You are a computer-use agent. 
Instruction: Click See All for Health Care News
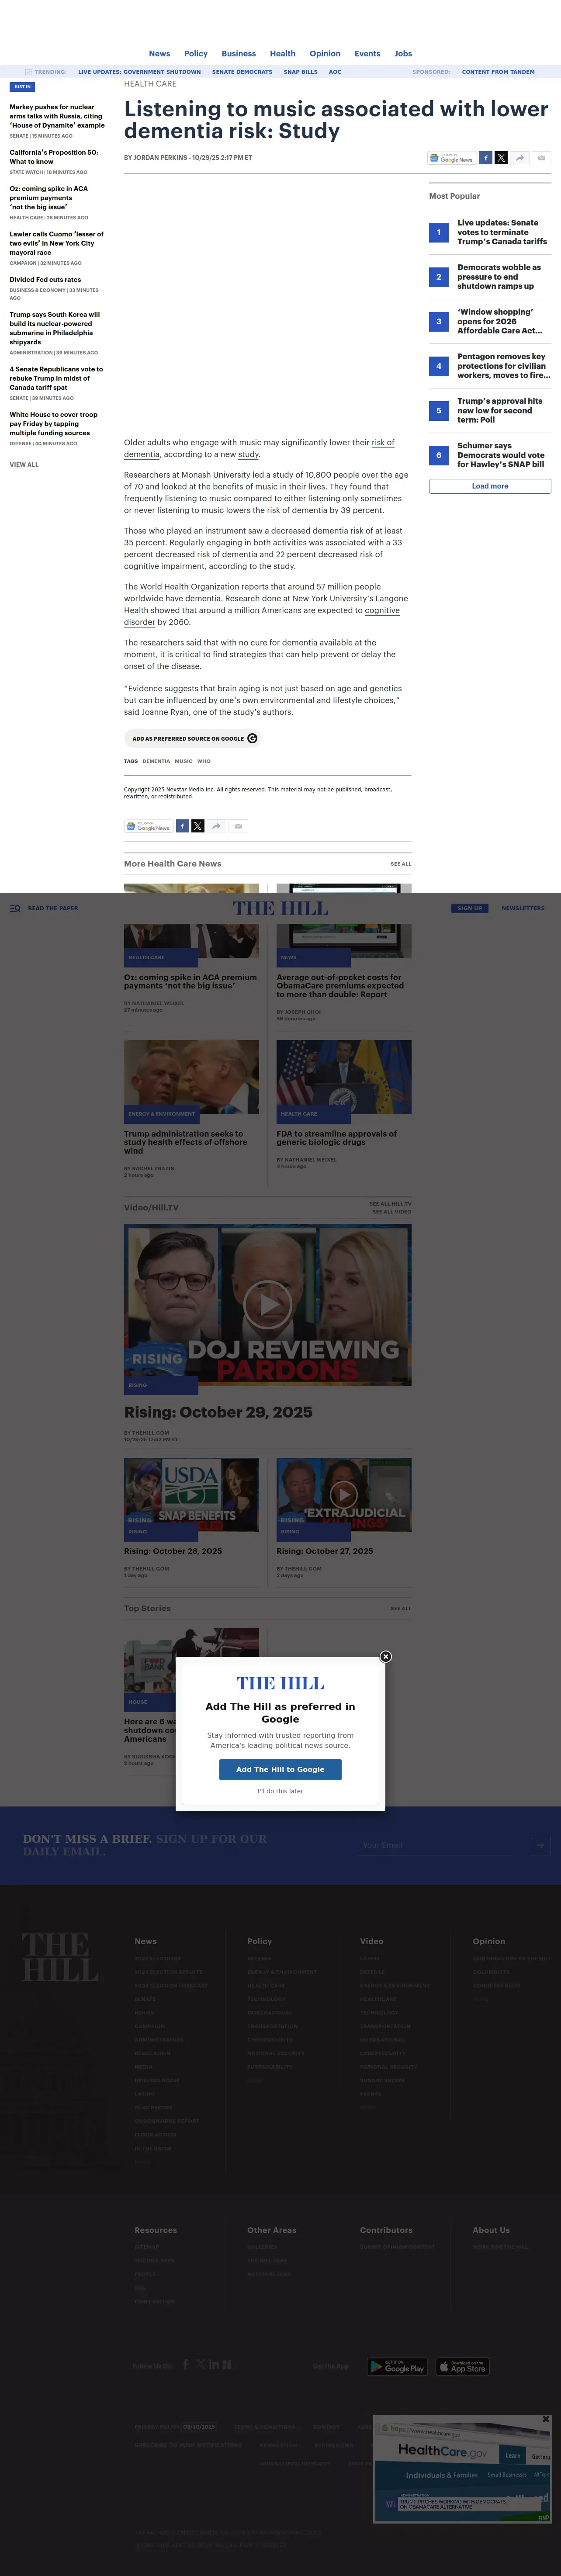click(400, 864)
